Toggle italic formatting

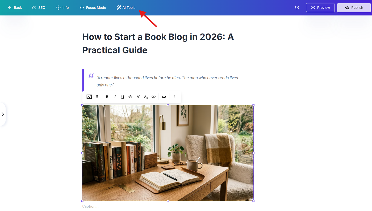(115, 97)
